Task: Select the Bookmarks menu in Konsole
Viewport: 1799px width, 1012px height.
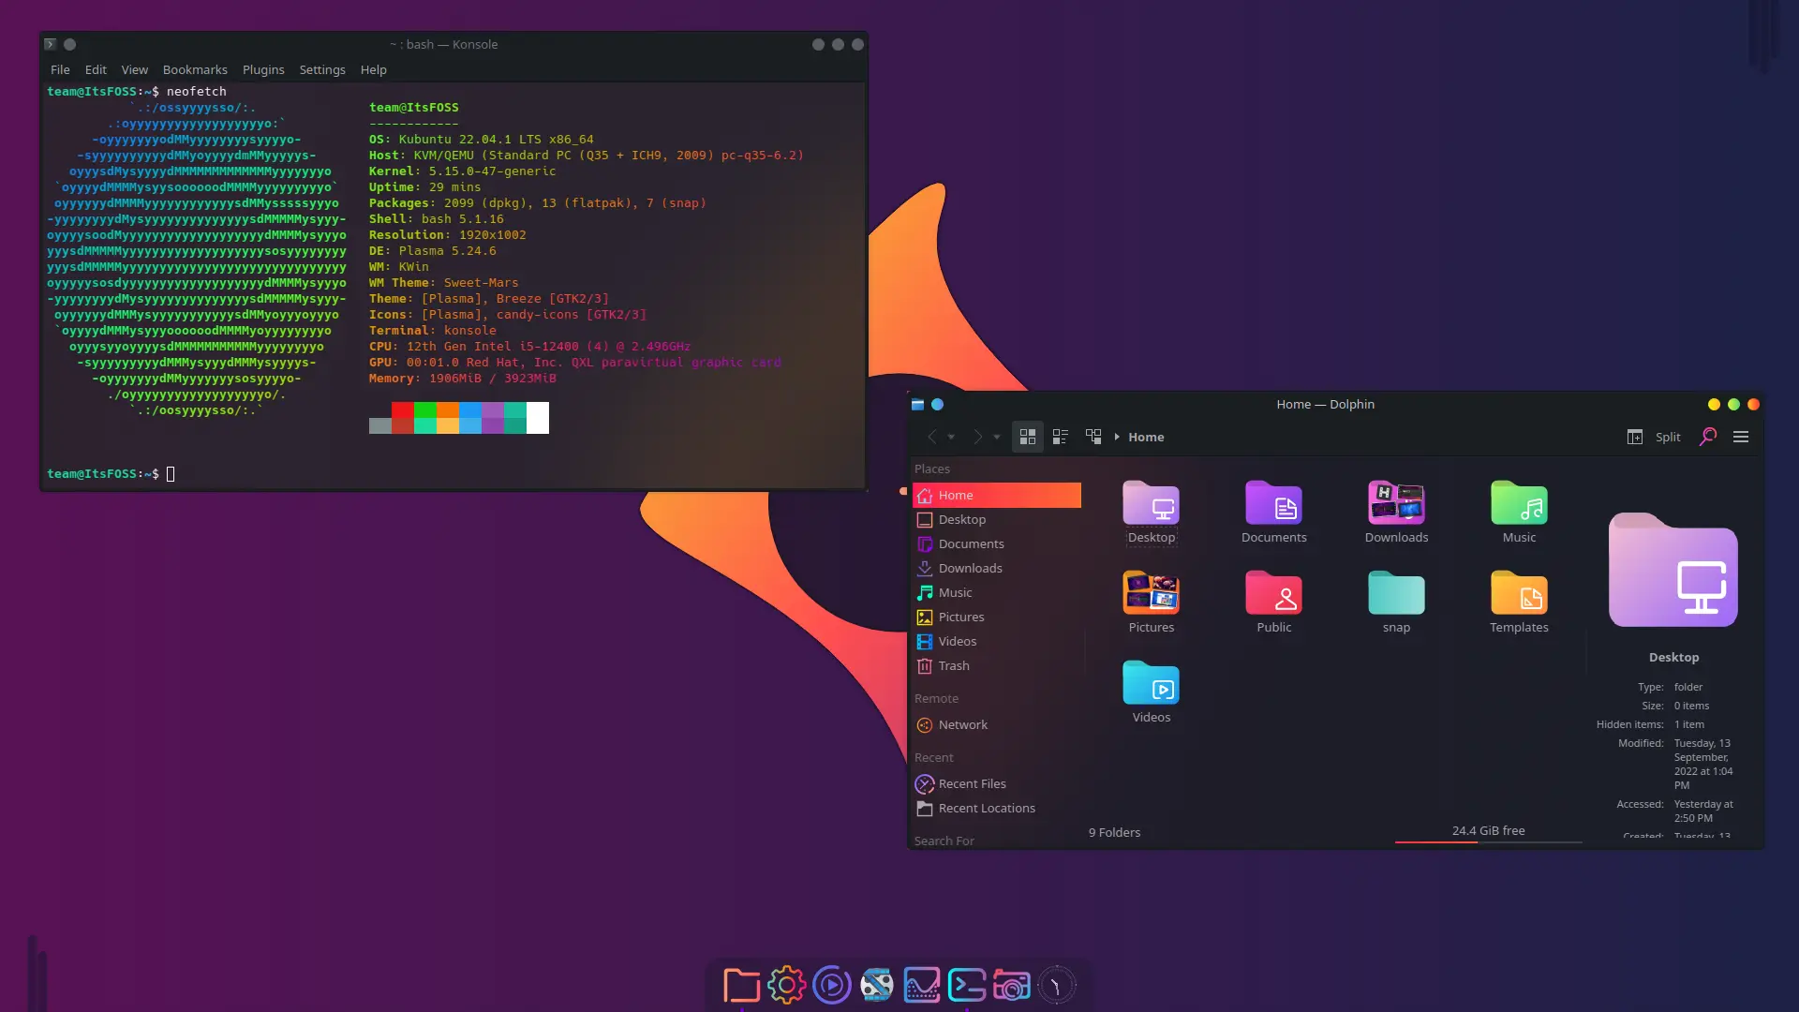Action: (194, 69)
